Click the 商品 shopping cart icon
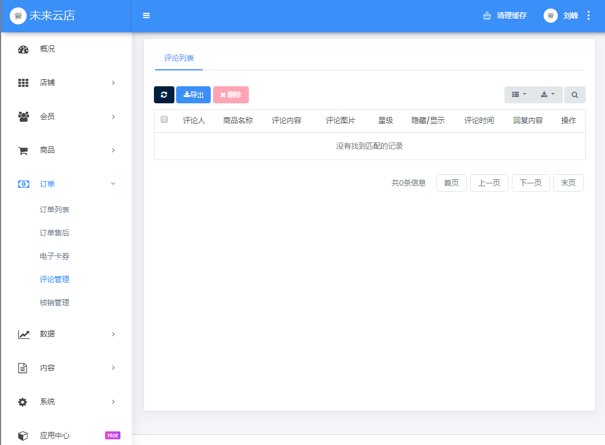The image size is (605, 445). (x=23, y=150)
